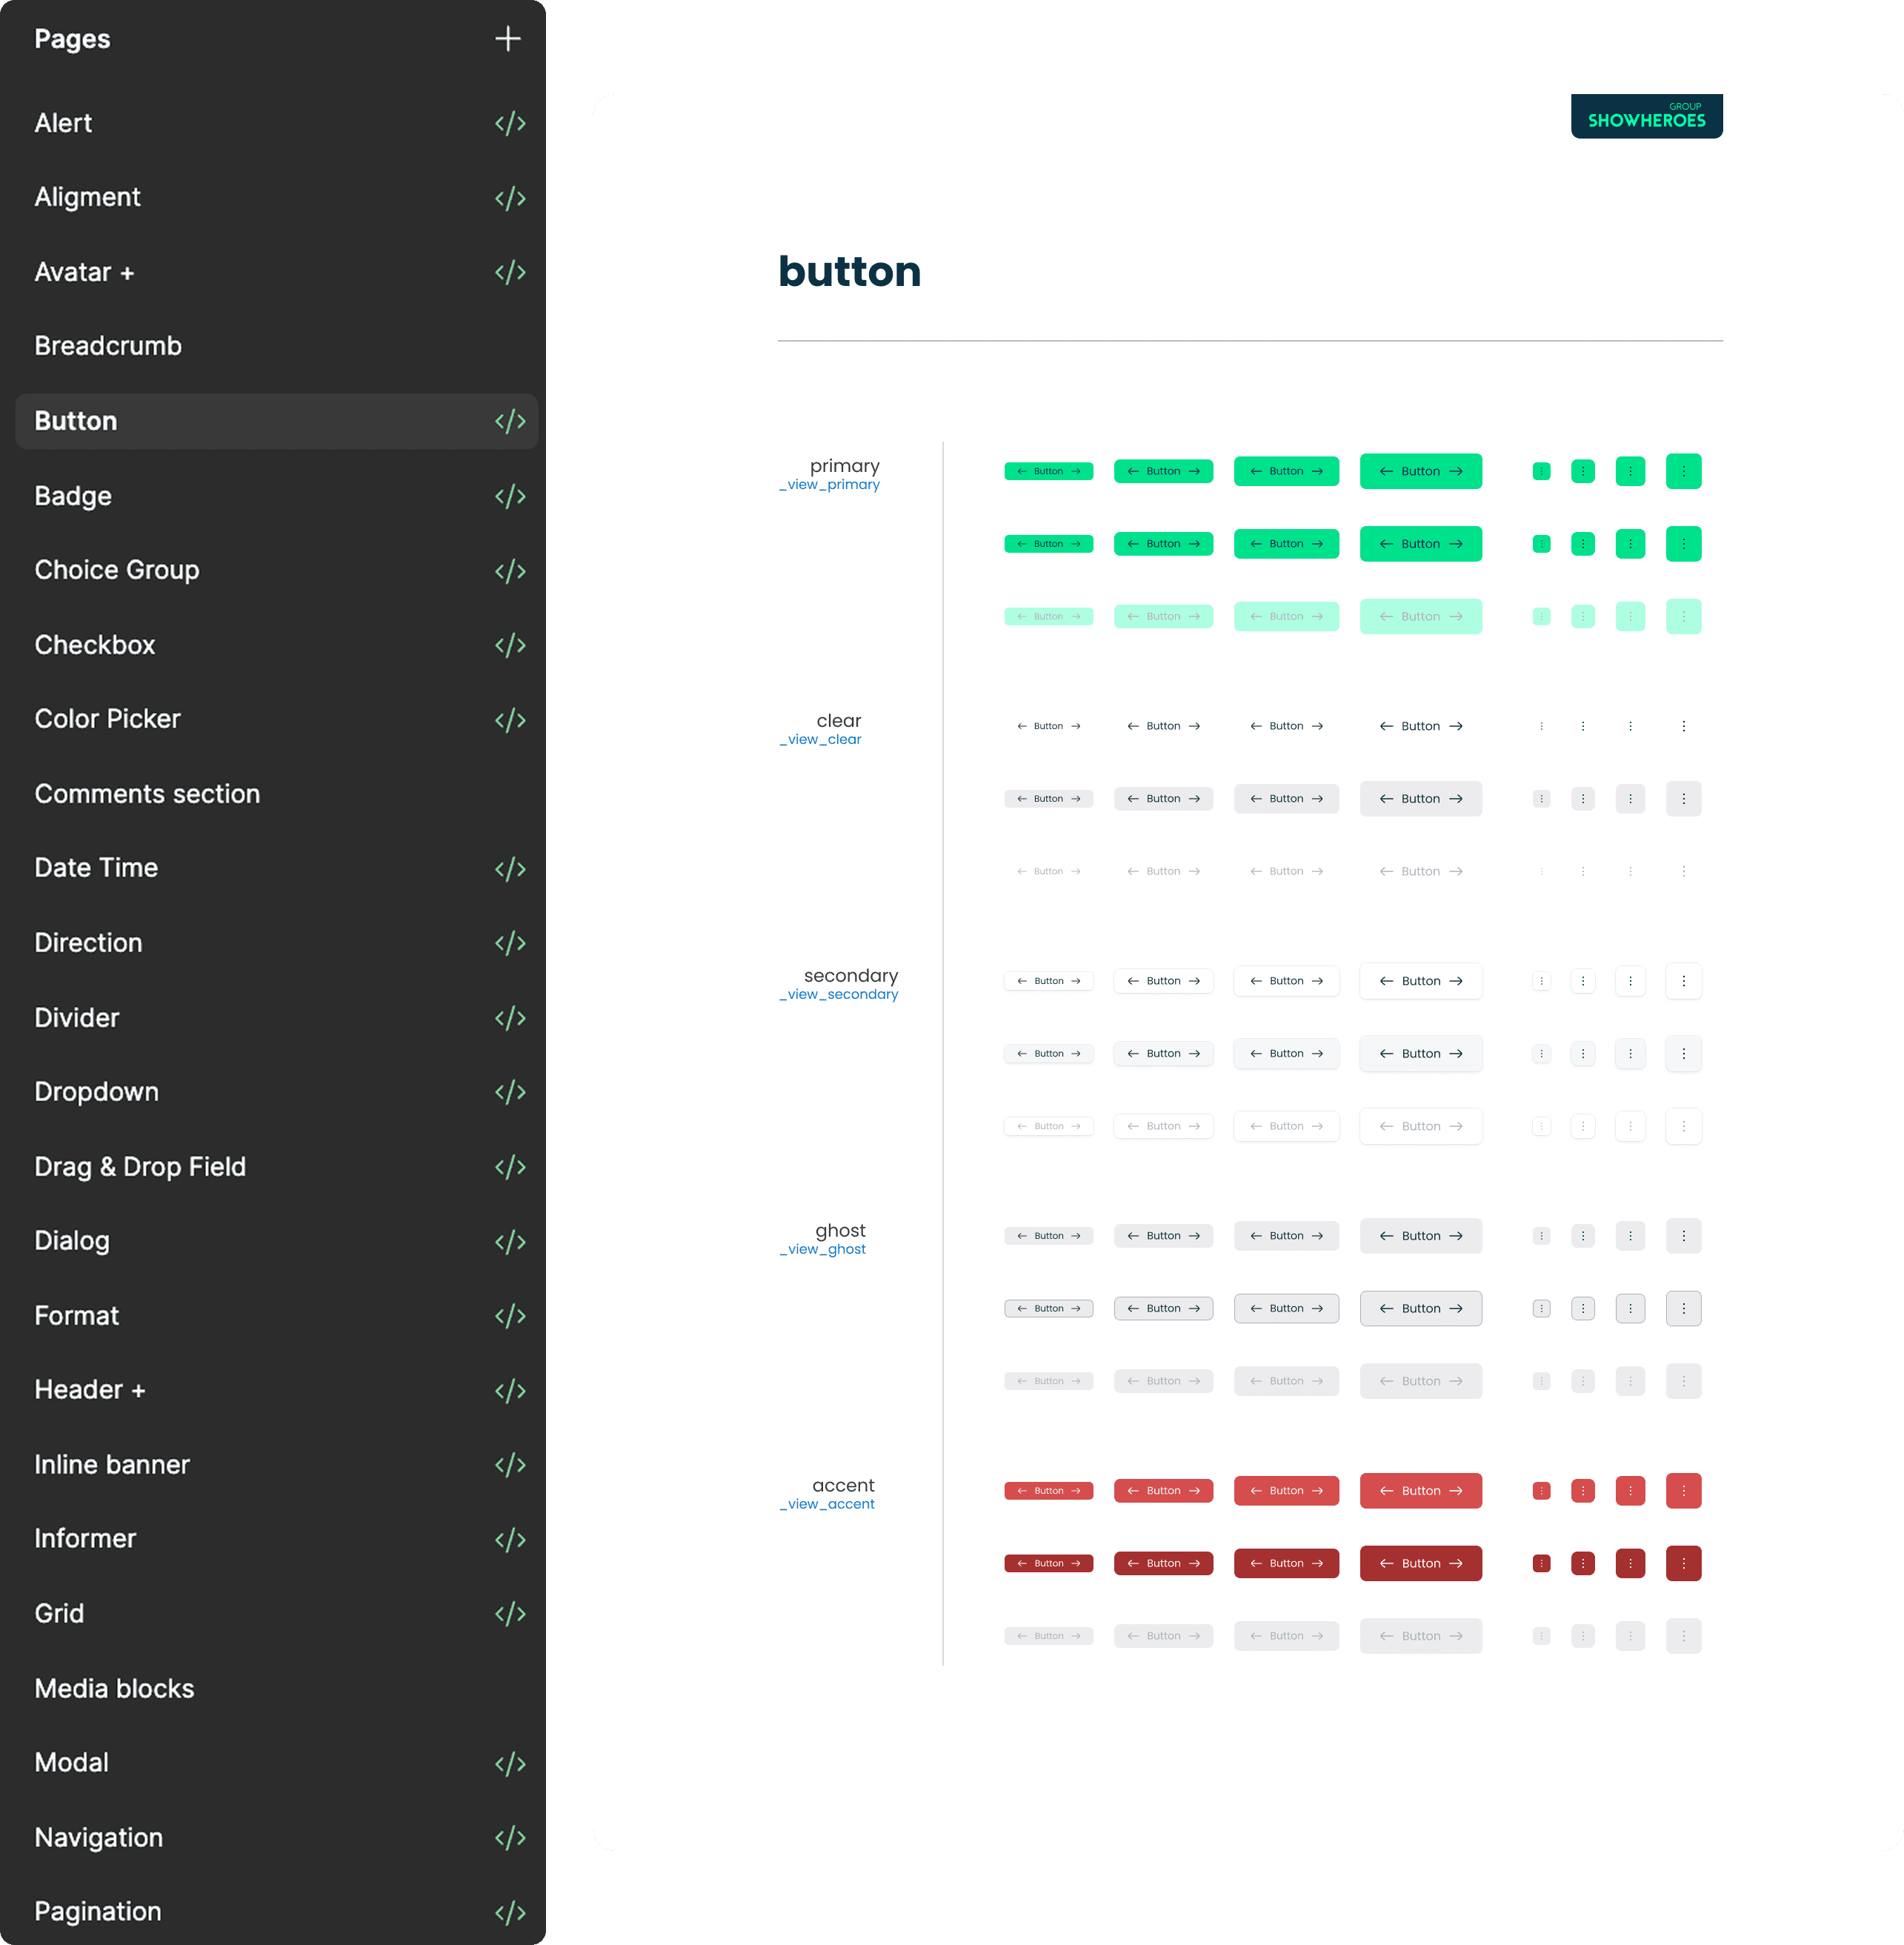Open code icon for Checkbox page
Screen dimensions: 1904x1945
(x=510, y=645)
